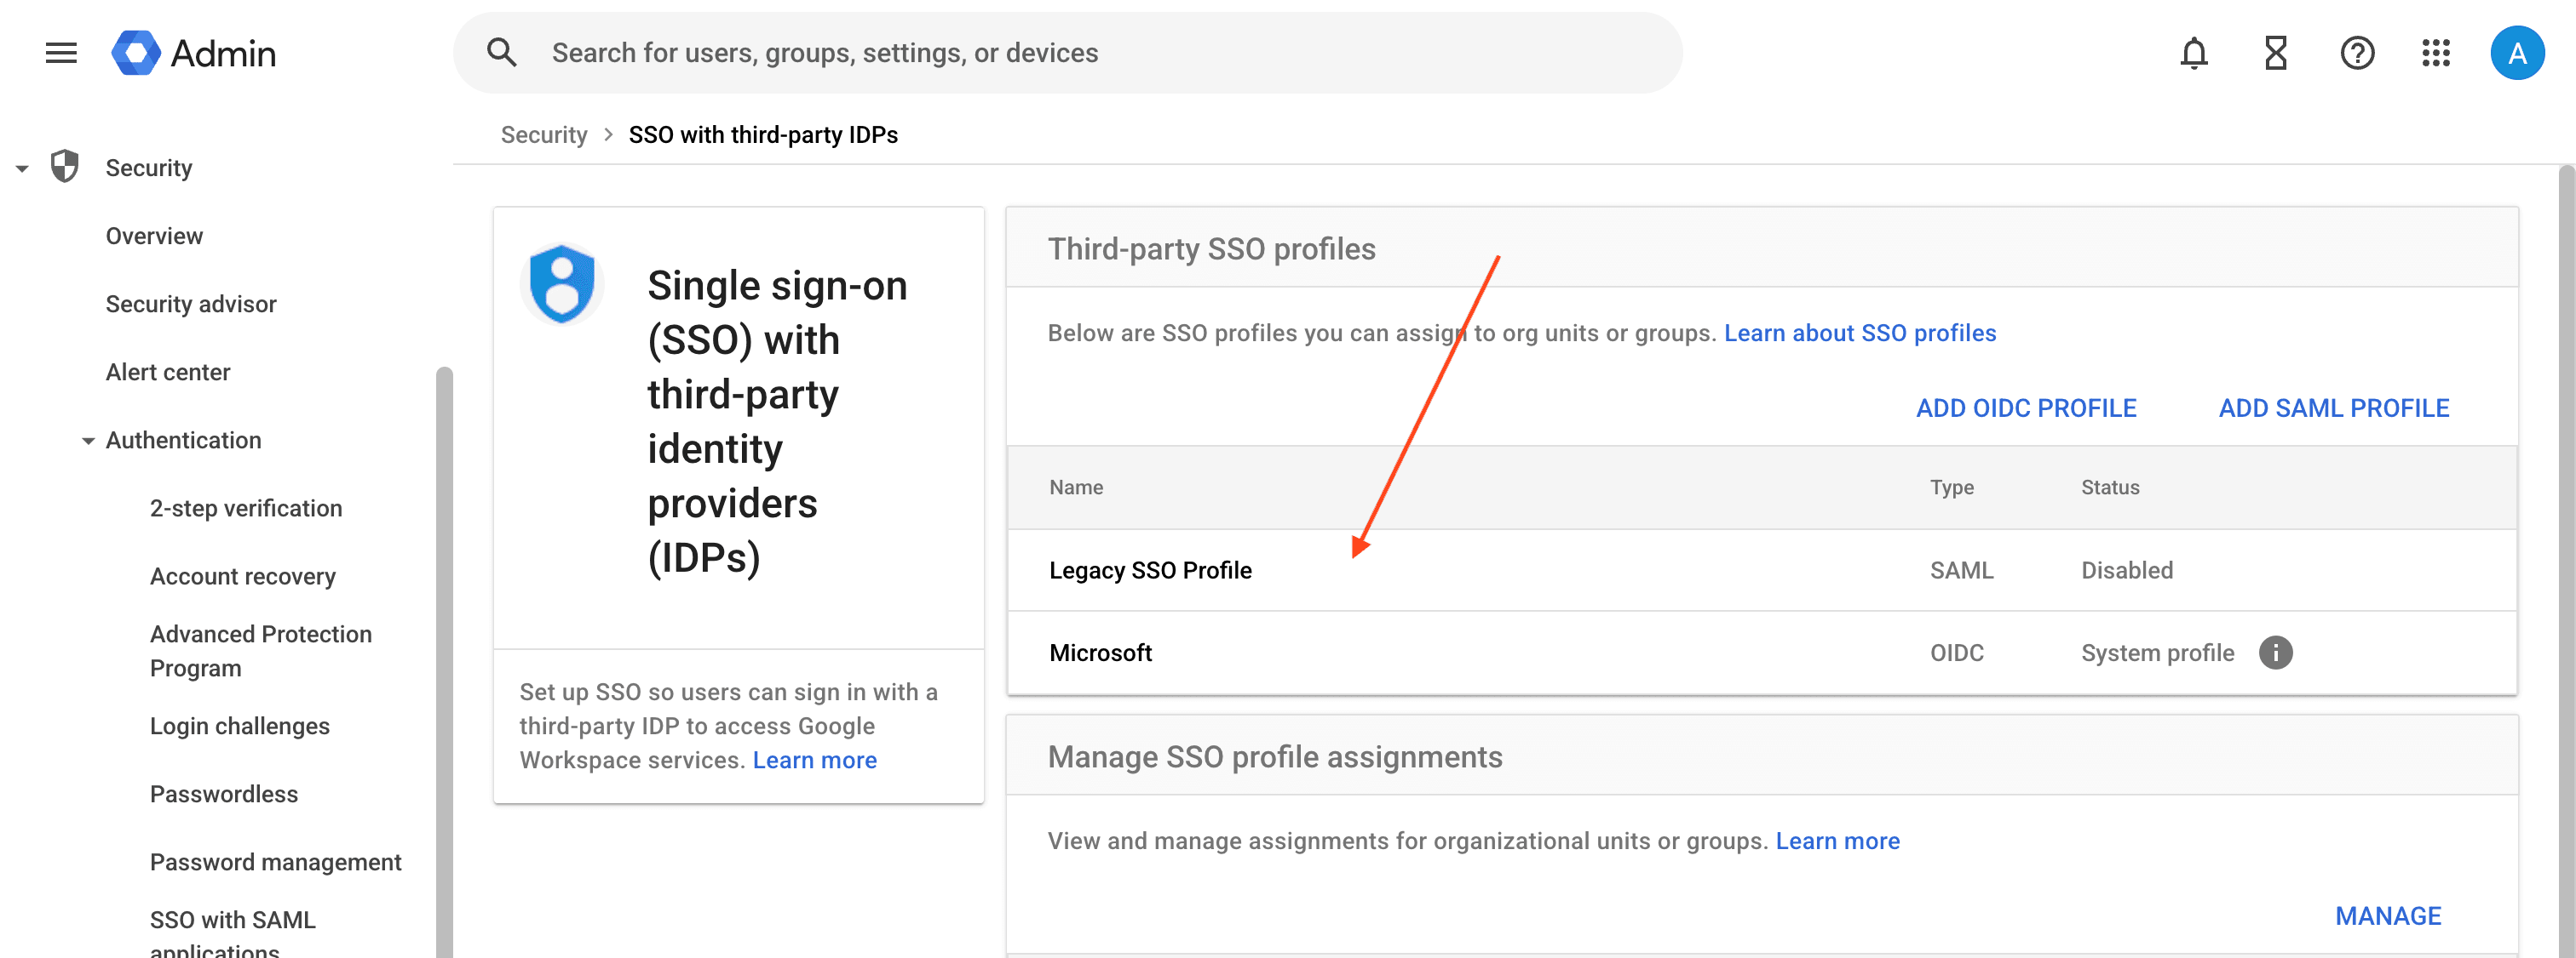Click the page's right scrollbar
This screenshot has width=2576, height=958.
[x=2566, y=562]
